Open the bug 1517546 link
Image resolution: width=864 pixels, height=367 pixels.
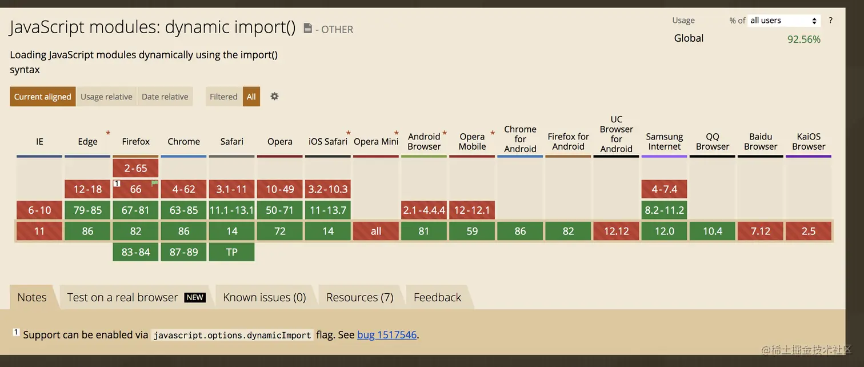[387, 335]
